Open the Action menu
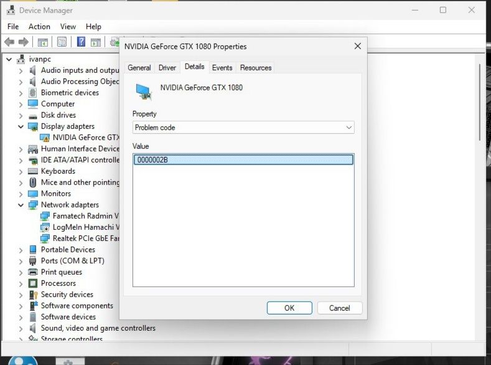Image resolution: width=491 pixels, height=365 pixels. pos(39,27)
